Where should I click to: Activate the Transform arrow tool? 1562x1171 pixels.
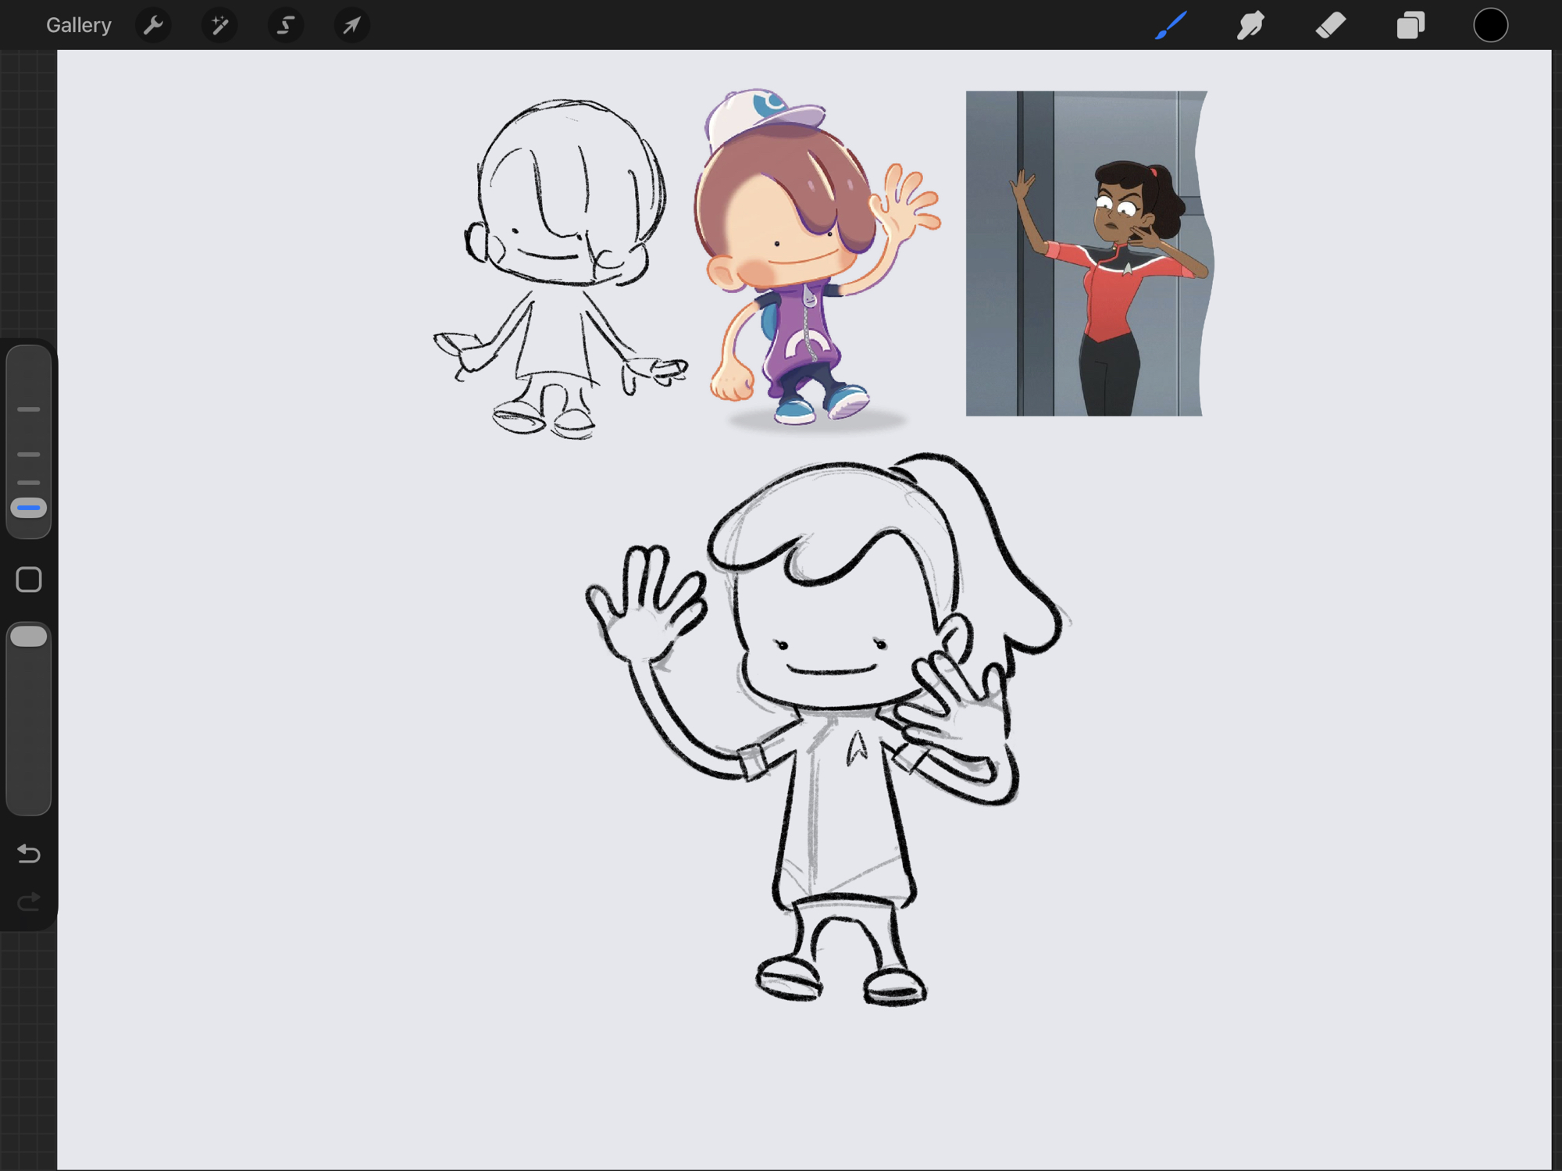pyautogui.click(x=351, y=25)
